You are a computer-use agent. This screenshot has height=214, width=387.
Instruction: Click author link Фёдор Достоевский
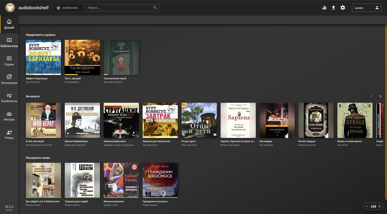[x=75, y=145]
